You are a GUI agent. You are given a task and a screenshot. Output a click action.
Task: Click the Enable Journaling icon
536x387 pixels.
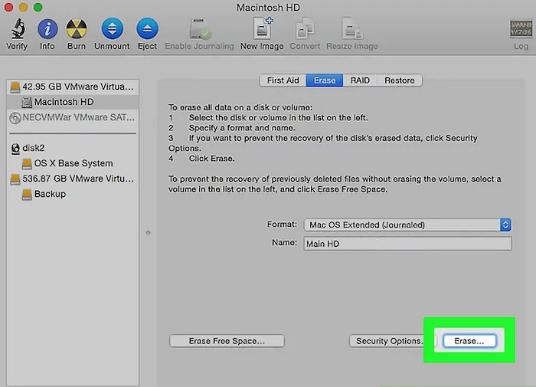click(201, 29)
